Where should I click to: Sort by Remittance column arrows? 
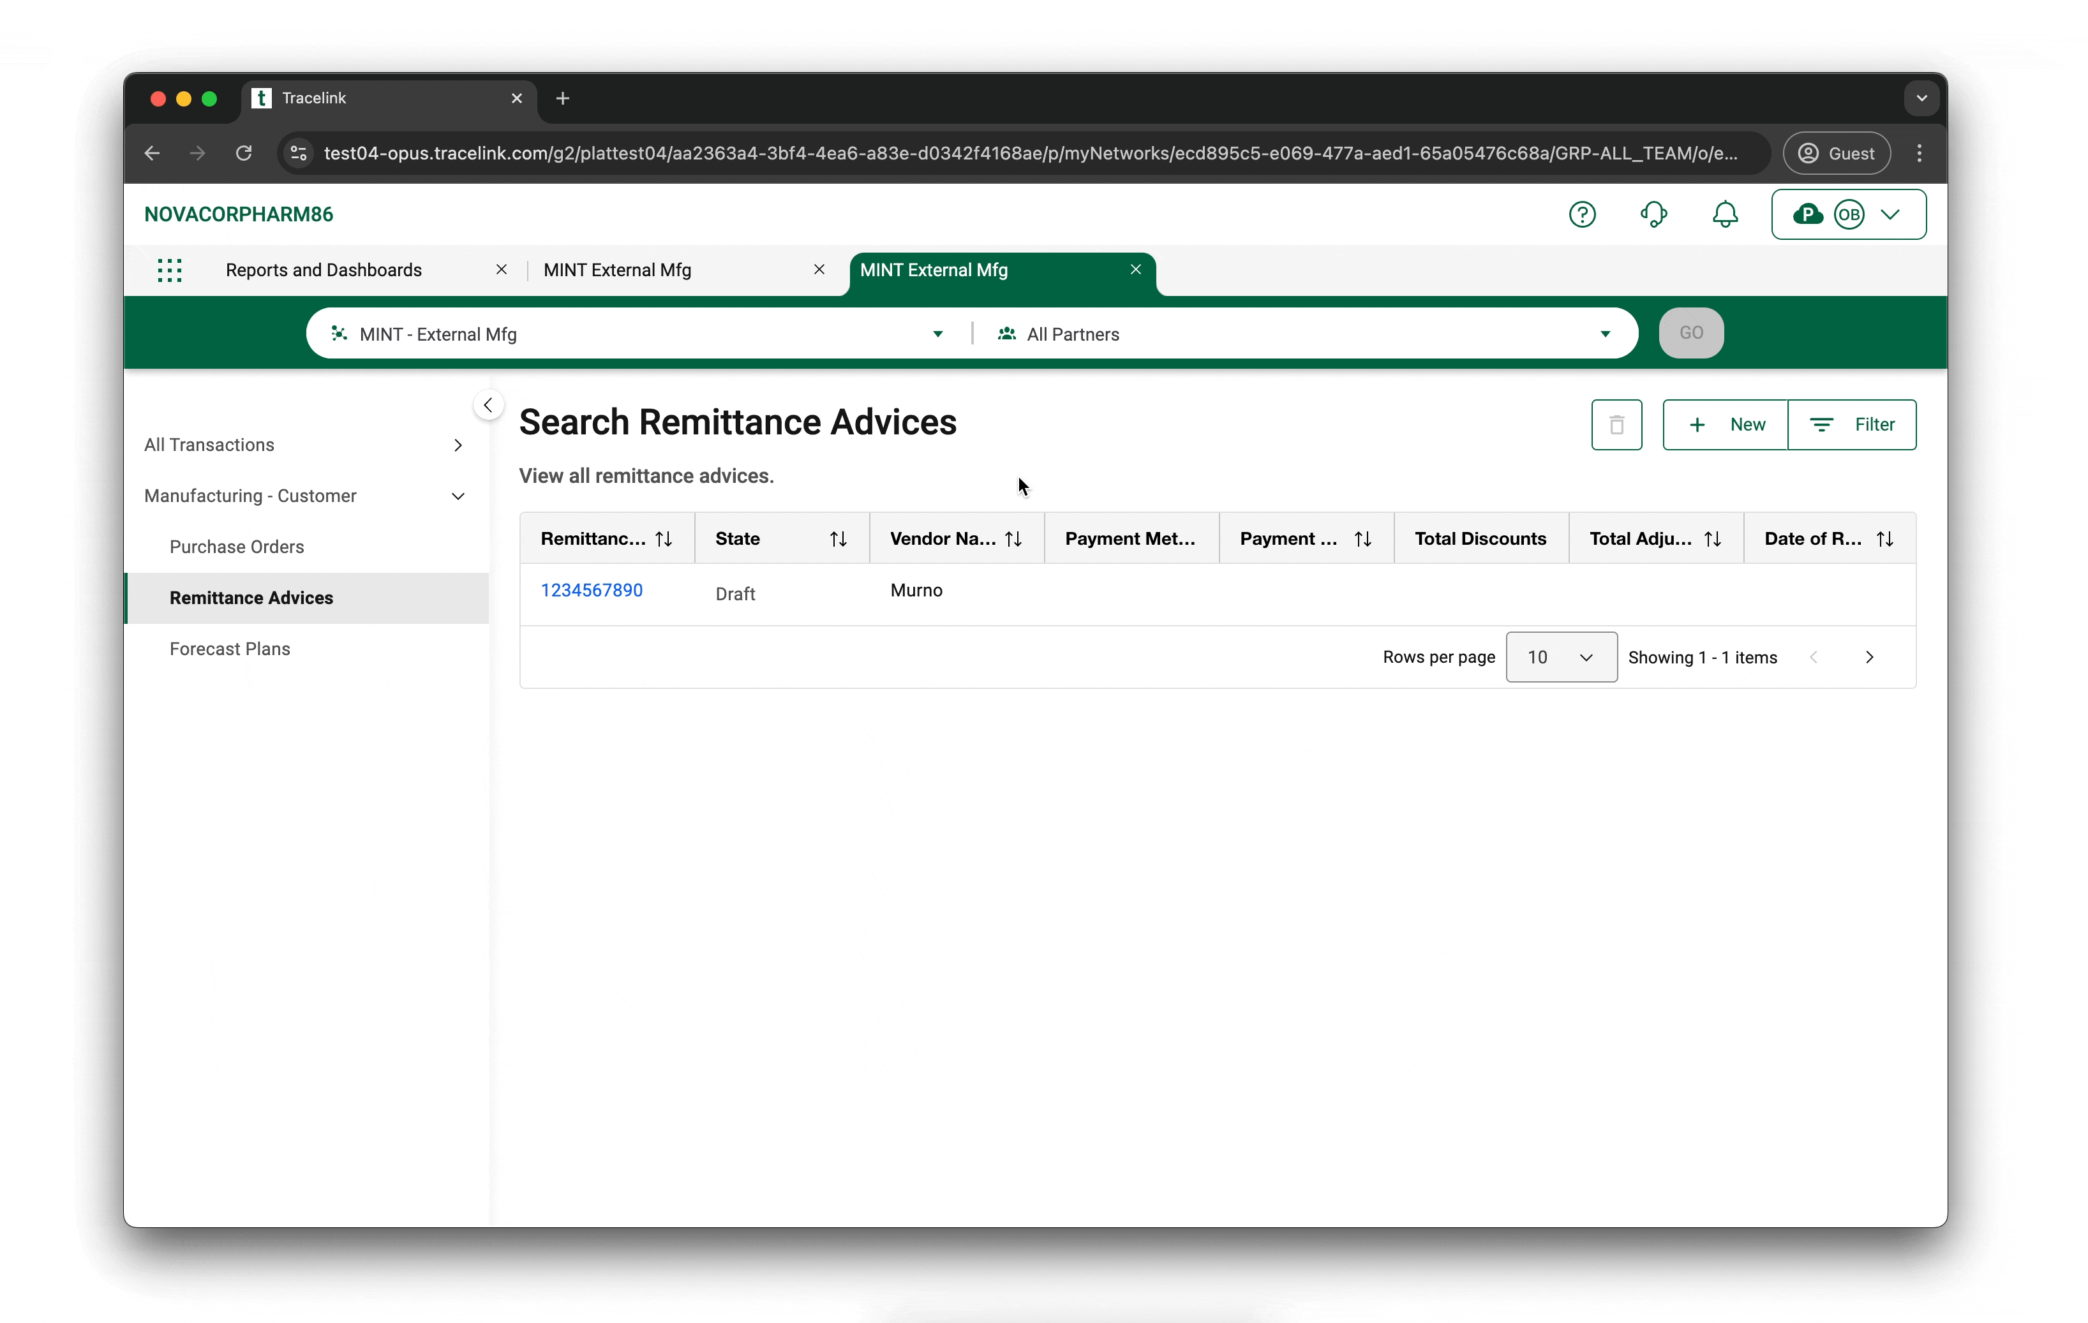click(664, 539)
